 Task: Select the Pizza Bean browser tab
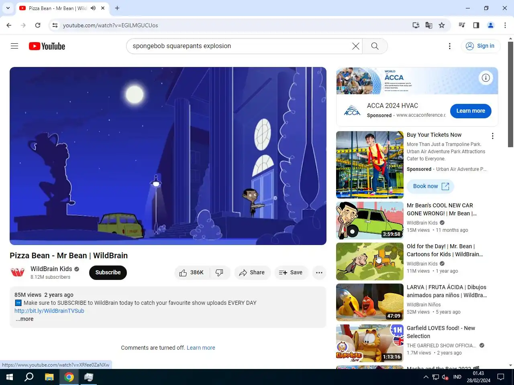58,8
